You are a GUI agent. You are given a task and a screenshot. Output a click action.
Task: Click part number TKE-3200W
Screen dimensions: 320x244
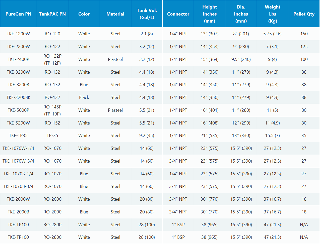point(18,72)
